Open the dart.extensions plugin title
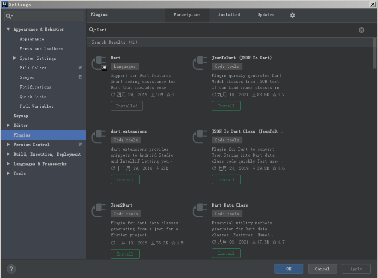Screen dimensions: 378x278 pos(129,131)
